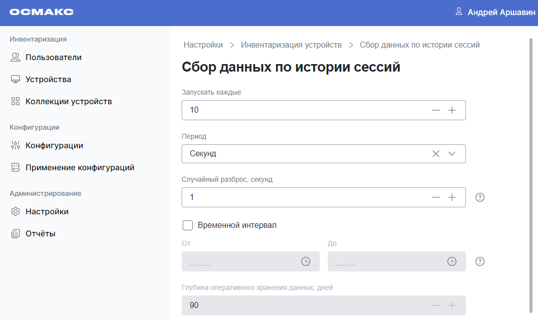Screen dimensions: 538x320
Task: Click the ОСМАКС logo
Action: coord(42,12)
